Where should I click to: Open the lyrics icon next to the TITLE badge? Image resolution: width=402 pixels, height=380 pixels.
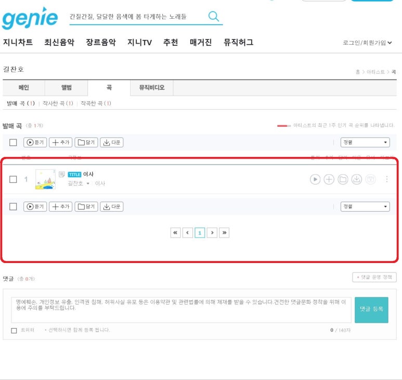pyautogui.click(x=62, y=175)
